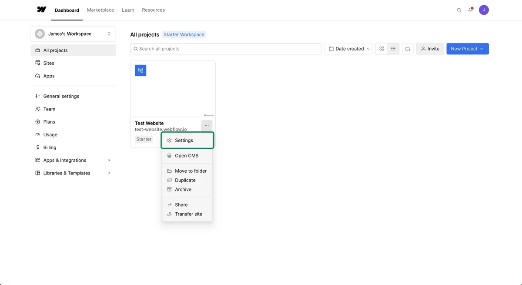This screenshot has width=522, height=285.
Task: Click the All projects heading
Action: pyautogui.click(x=145, y=34)
